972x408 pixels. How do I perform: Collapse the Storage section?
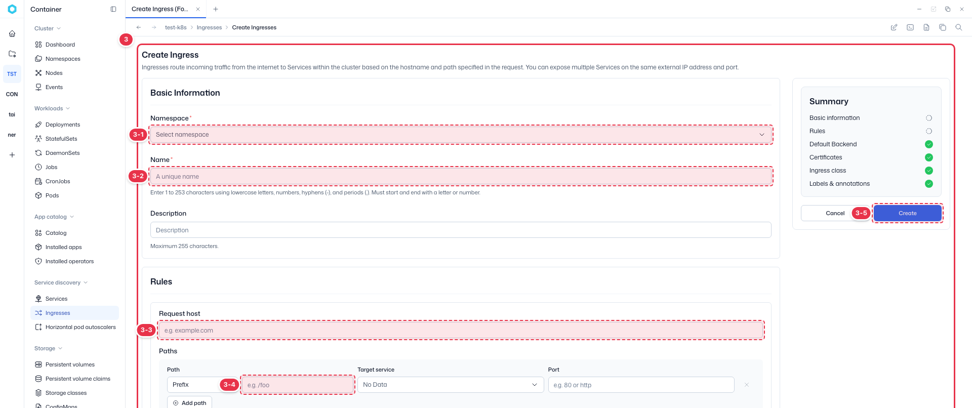(48, 348)
